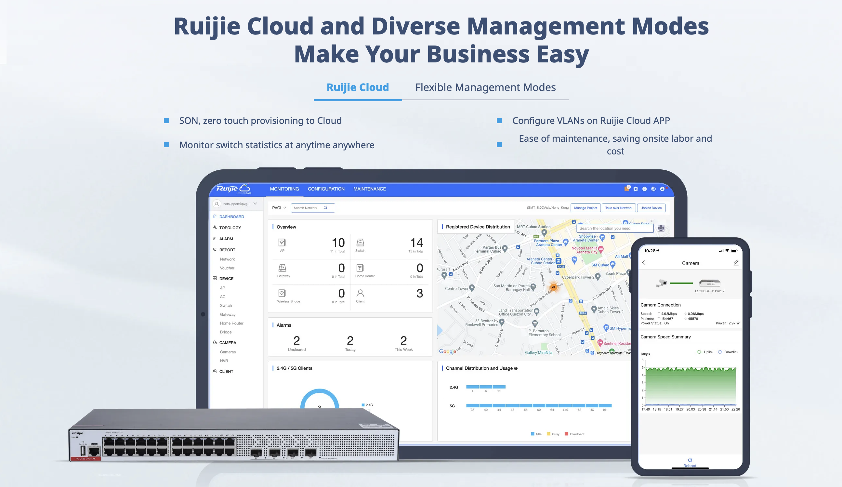Tap the edit pencil icon in Camera screen

[x=736, y=263]
